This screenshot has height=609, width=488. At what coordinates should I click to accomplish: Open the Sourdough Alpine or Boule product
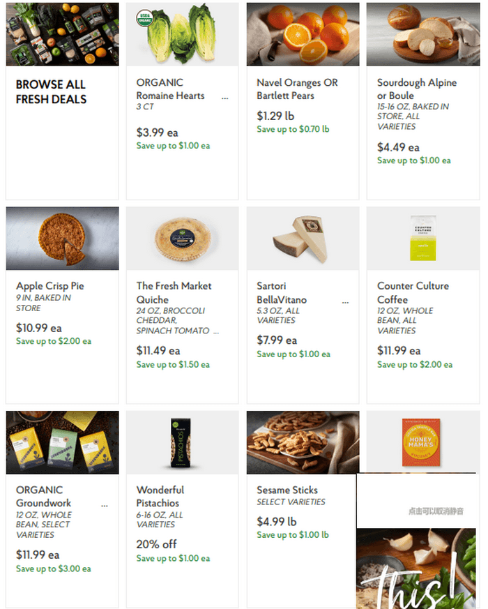tap(418, 89)
